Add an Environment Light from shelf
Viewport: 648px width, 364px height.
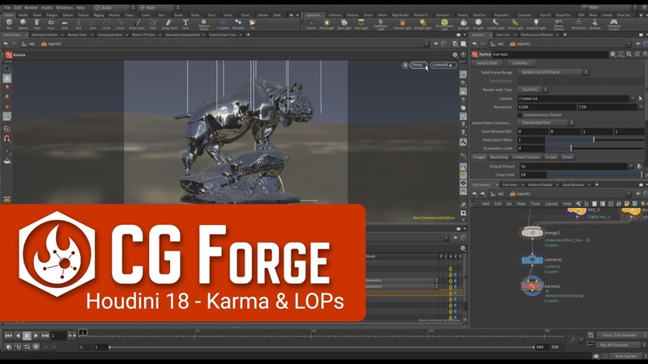[444, 24]
